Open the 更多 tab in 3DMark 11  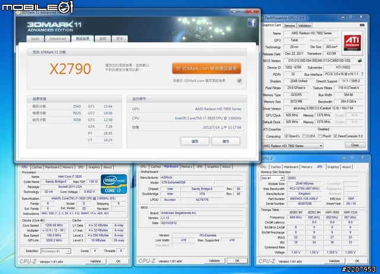(119, 38)
